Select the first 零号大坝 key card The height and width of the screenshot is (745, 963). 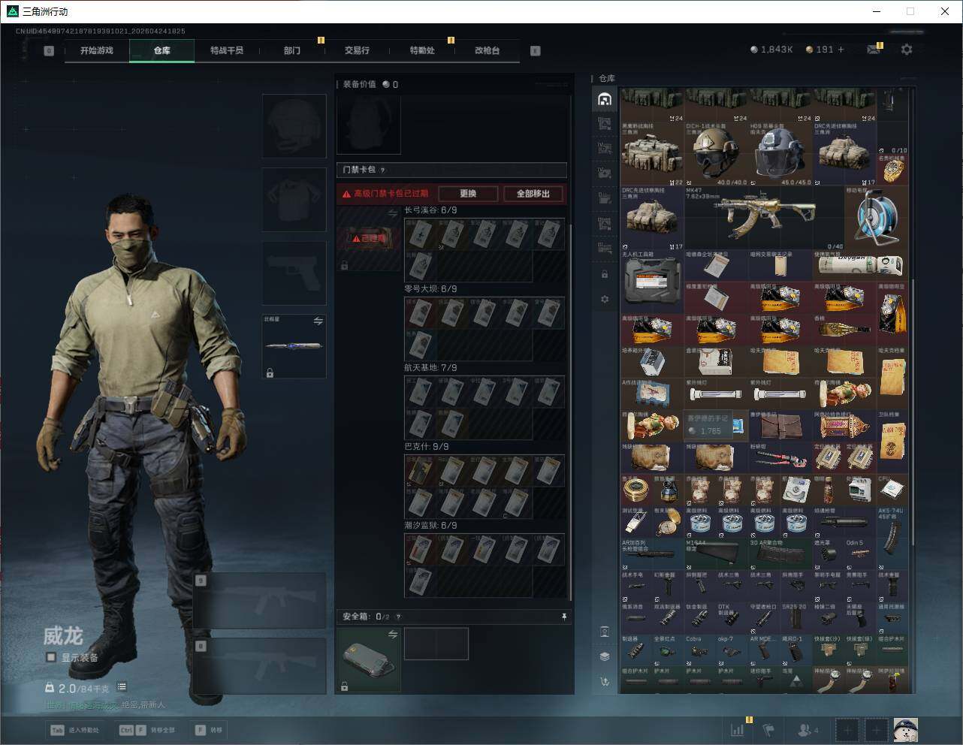click(421, 312)
